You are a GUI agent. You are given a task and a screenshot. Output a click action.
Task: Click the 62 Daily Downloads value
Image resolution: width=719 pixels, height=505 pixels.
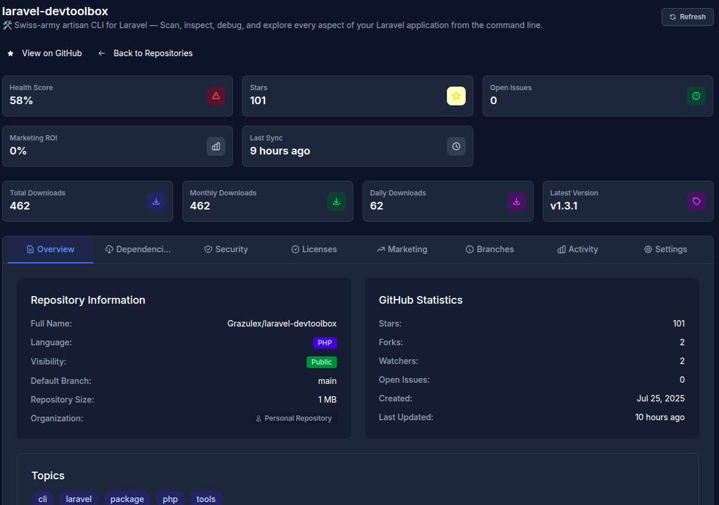(377, 206)
